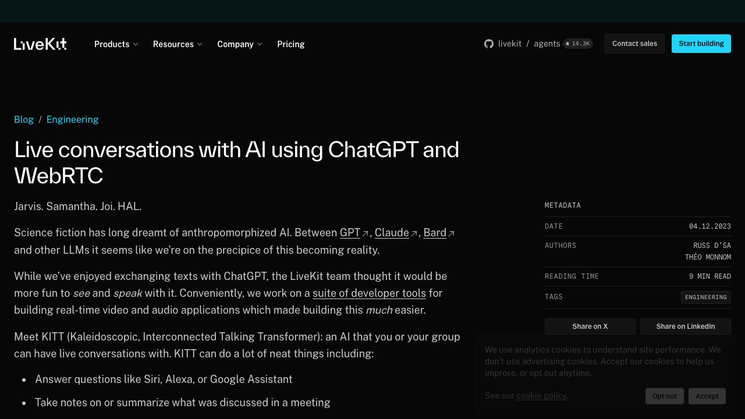Image resolution: width=745 pixels, height=419 pixels.
Task: Open the agents repository link
Action: (x=547, y=44)
